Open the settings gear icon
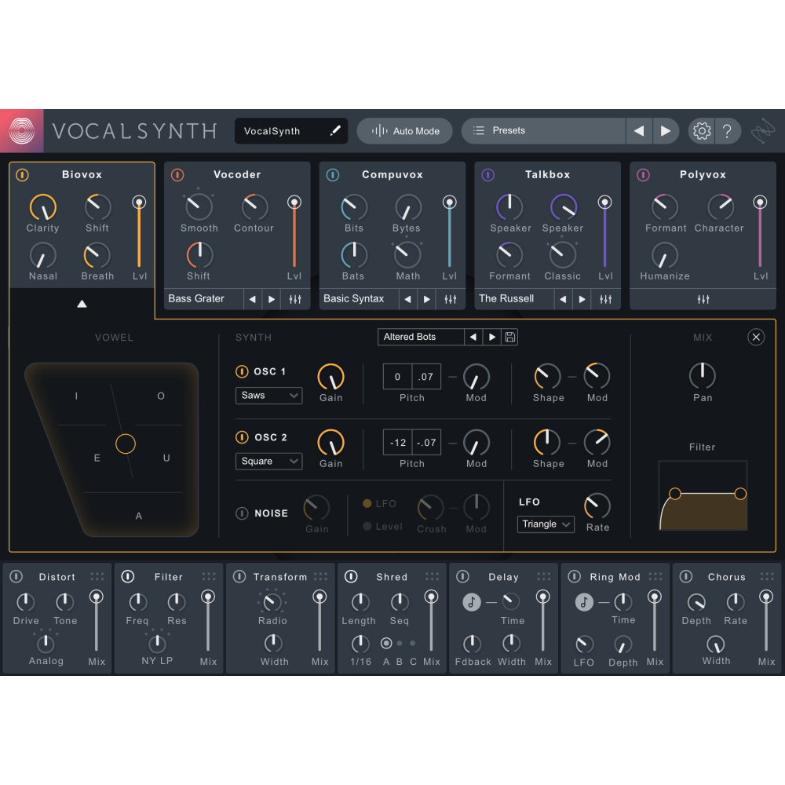 point(701,130)
